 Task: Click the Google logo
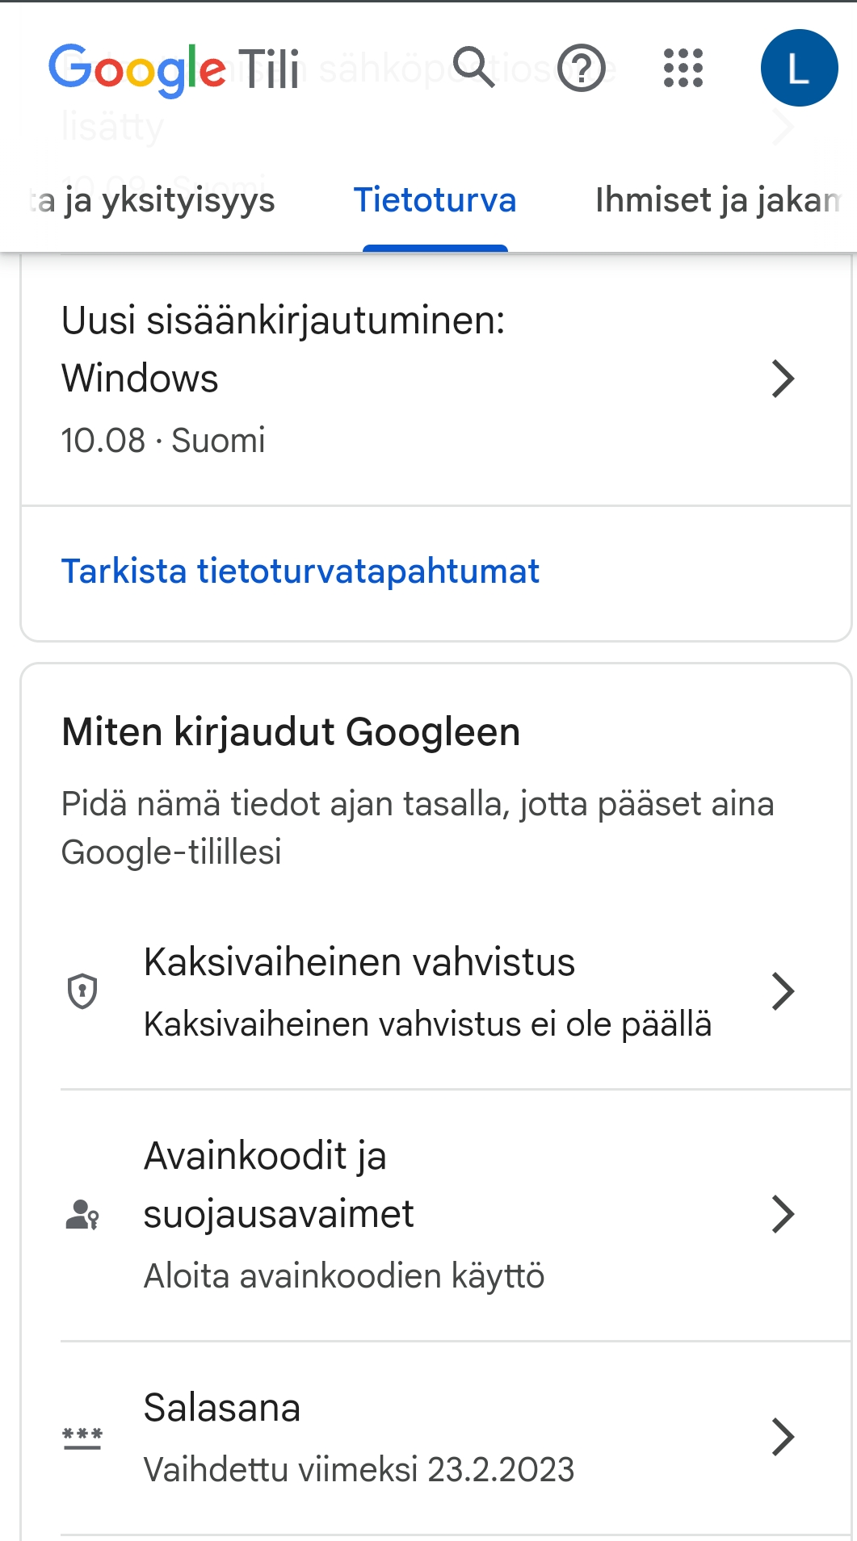coord(137,69)
